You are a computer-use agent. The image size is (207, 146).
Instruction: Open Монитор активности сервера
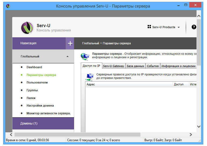[x=49, y=114]
